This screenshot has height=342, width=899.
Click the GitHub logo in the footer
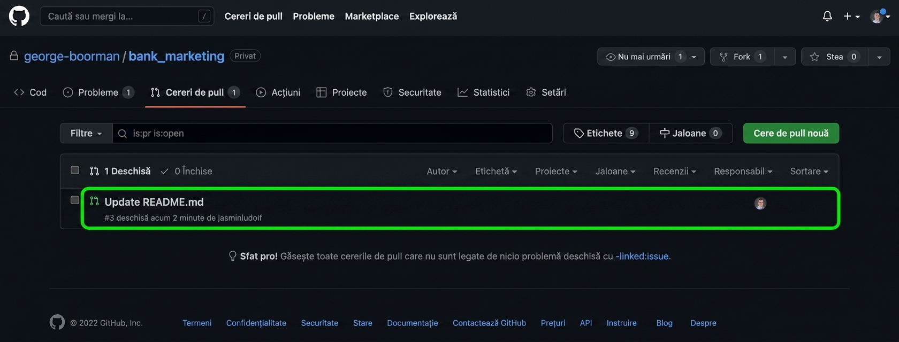tap(57, 322)
